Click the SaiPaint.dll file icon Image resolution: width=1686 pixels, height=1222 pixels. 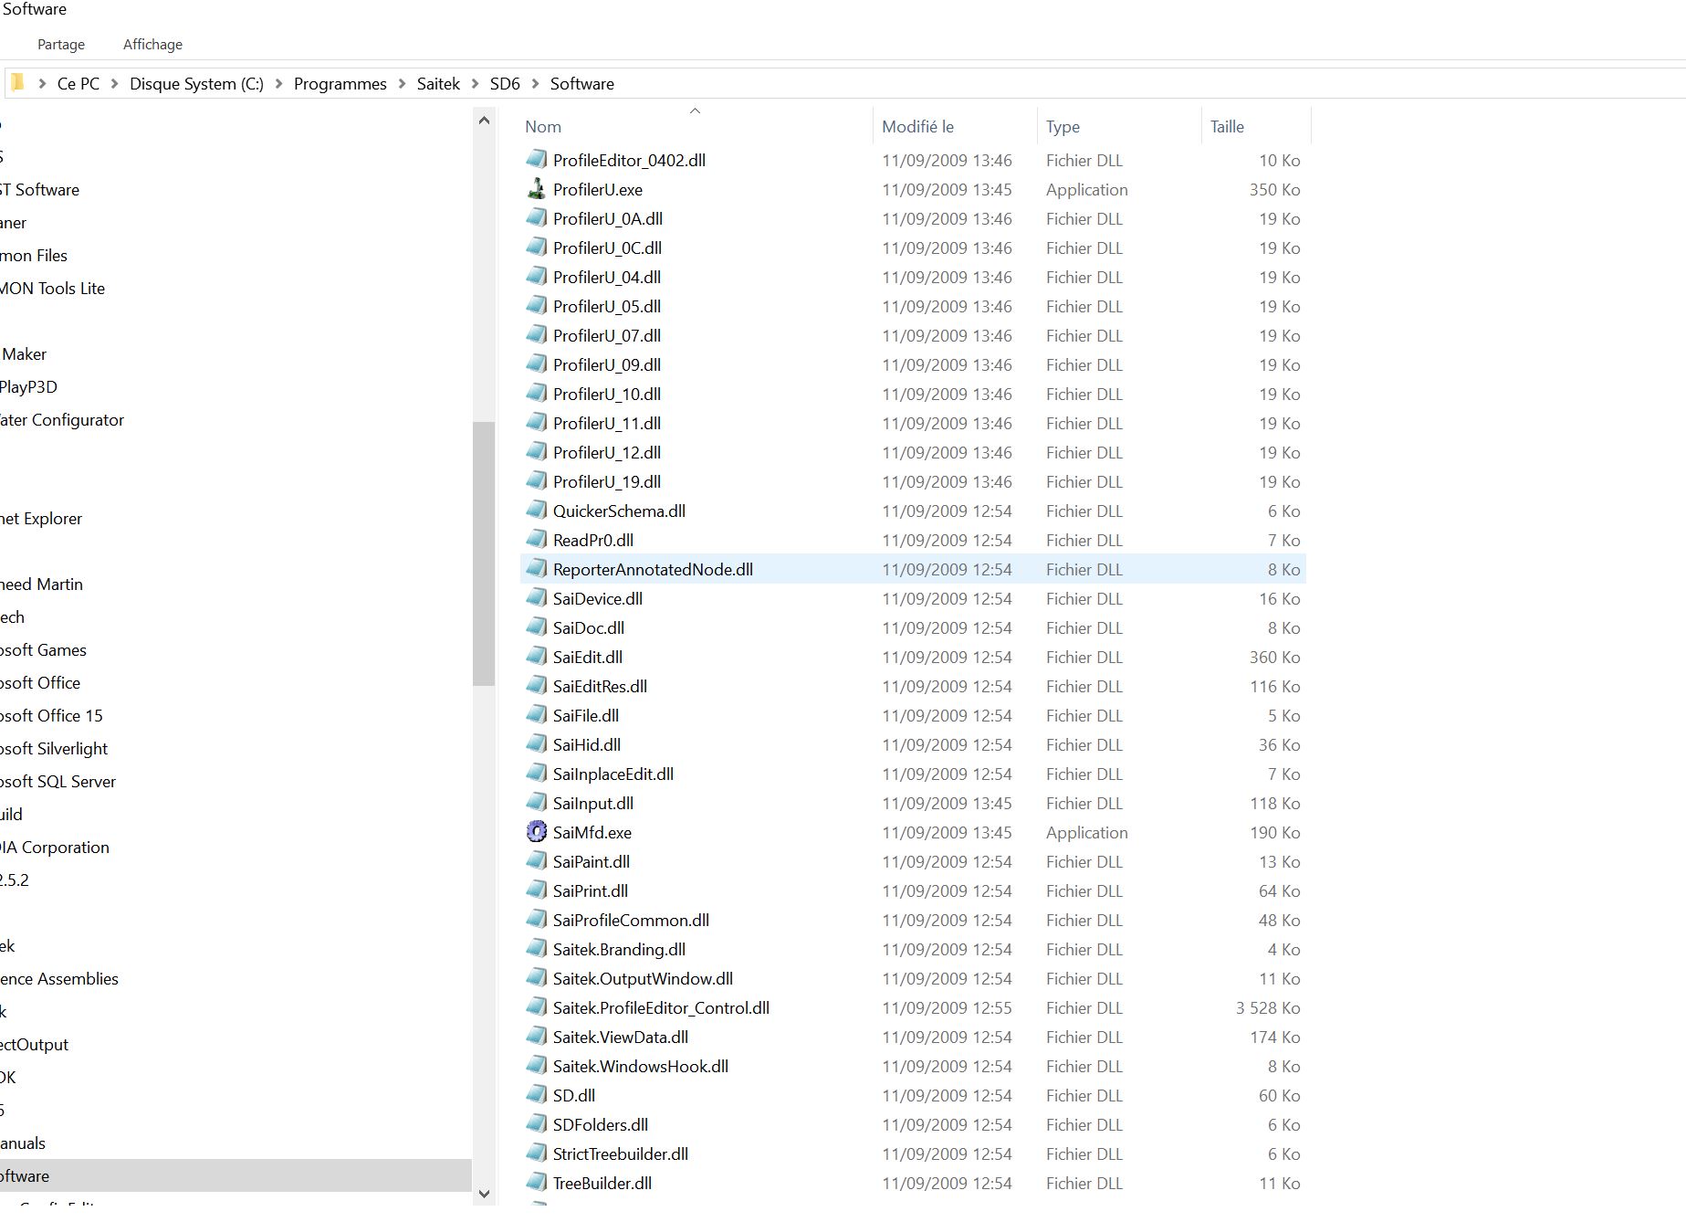[537, 861]
